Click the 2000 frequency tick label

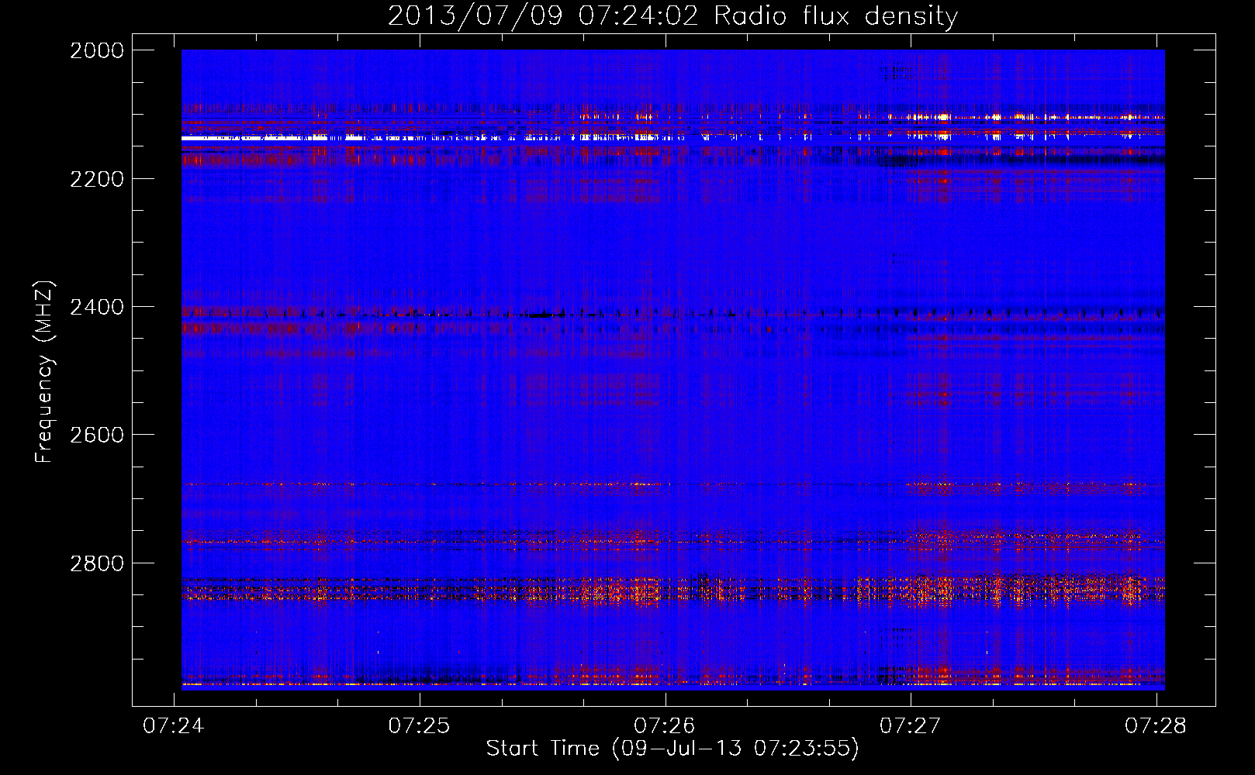tap(96, 50)
